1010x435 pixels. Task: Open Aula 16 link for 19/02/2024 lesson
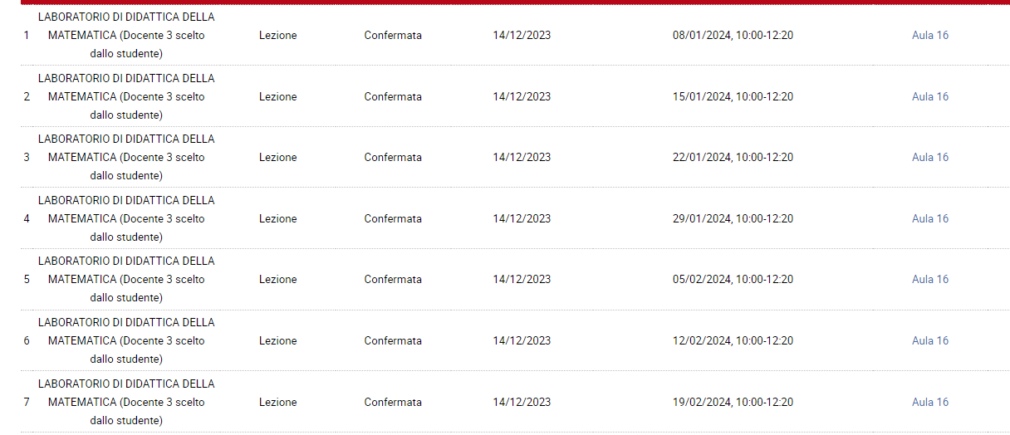coord(929,403)
